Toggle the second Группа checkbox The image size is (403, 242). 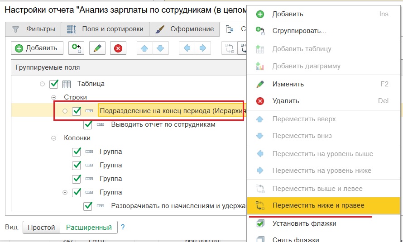(x=77, y=165)
